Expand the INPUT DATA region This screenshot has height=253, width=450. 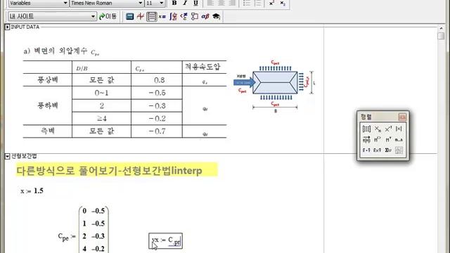coord(7,27)
